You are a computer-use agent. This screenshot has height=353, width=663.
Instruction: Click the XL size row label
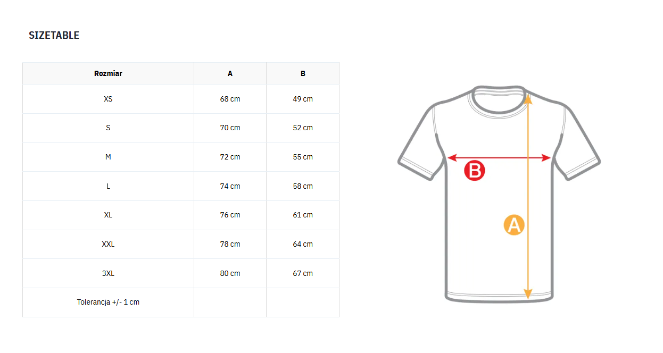(108, 215)
